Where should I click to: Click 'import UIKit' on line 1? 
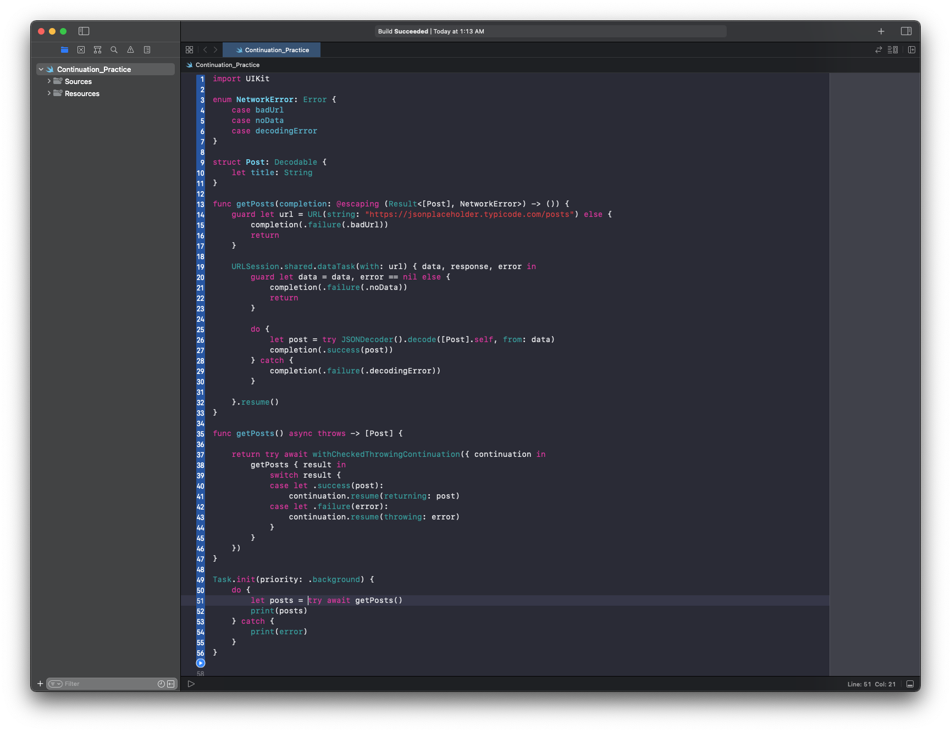point(241,79)
